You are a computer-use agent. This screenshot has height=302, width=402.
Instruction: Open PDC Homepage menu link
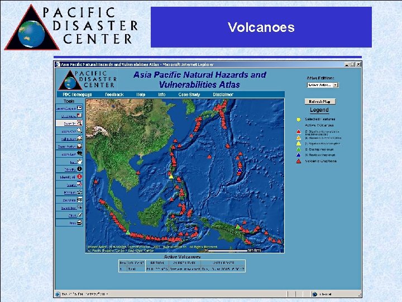(x=77, y=95)
